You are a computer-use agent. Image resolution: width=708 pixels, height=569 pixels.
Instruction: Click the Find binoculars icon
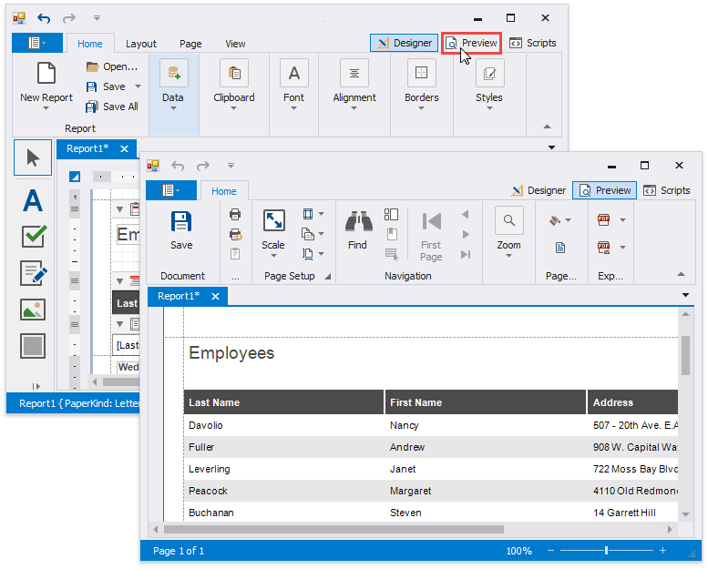pos(357,221)
